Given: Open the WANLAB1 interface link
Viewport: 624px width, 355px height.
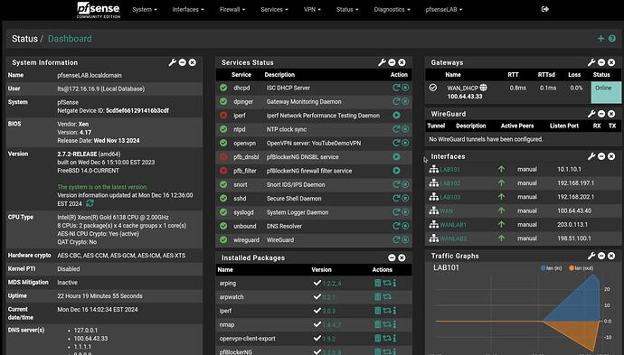Looking at the screenshot, I should [x=453, y=225].
